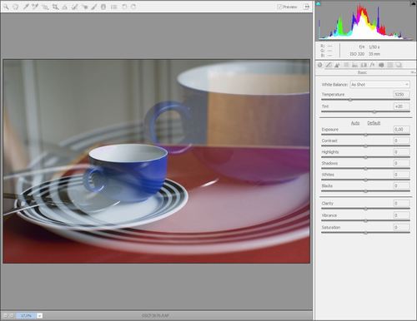Viewport: 417px width, 321px height.
Task: Click the Whites slider handle
Action: coord(366,180)
